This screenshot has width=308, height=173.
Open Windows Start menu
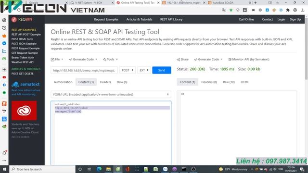coord(4,169)
